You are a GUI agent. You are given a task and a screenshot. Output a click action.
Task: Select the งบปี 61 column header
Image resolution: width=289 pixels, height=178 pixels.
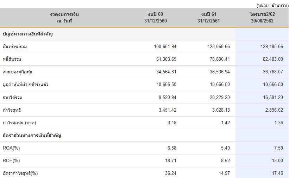point(208,18)
